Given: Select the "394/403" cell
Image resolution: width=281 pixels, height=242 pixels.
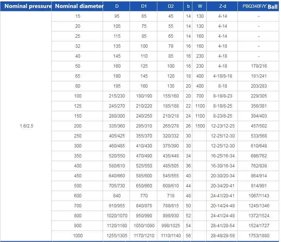Looking at the screenshot, I should point(258,116).
